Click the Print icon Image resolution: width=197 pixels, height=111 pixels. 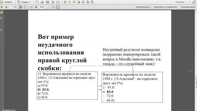[x=47, y=2]
